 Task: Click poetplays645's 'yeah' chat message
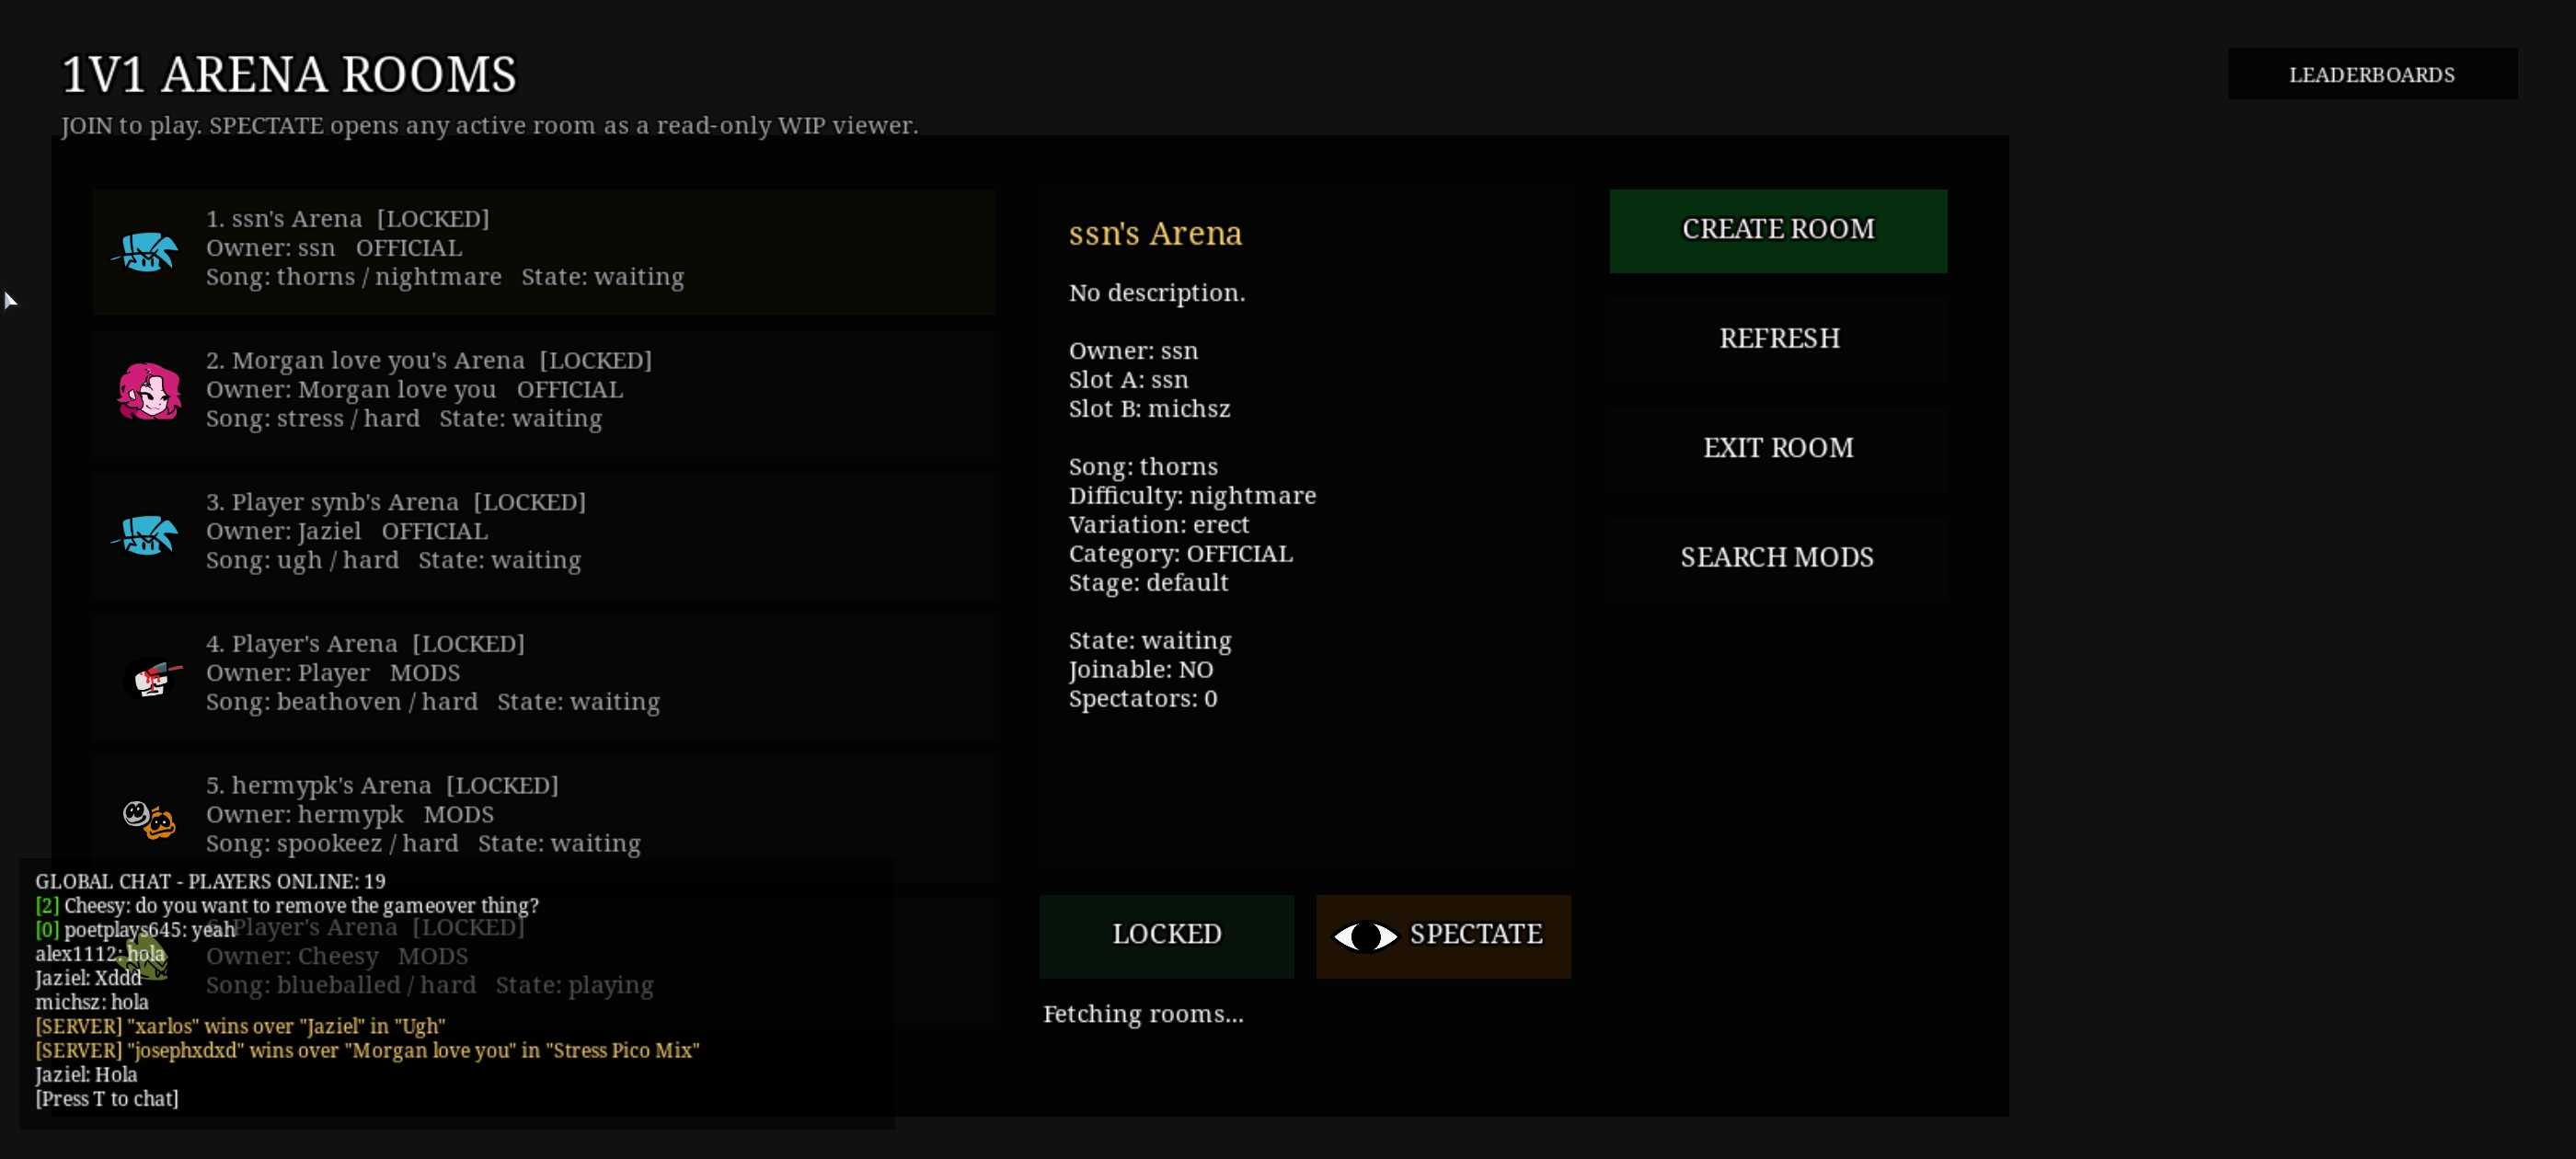135,930
